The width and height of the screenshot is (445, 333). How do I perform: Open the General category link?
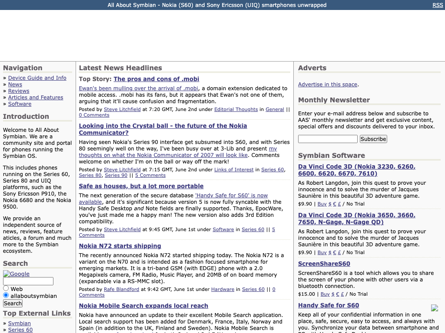275,109
